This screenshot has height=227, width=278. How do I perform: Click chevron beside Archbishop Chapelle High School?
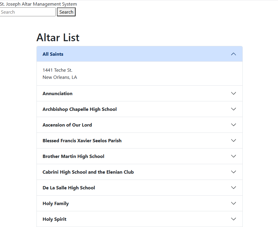coord(234,109)
